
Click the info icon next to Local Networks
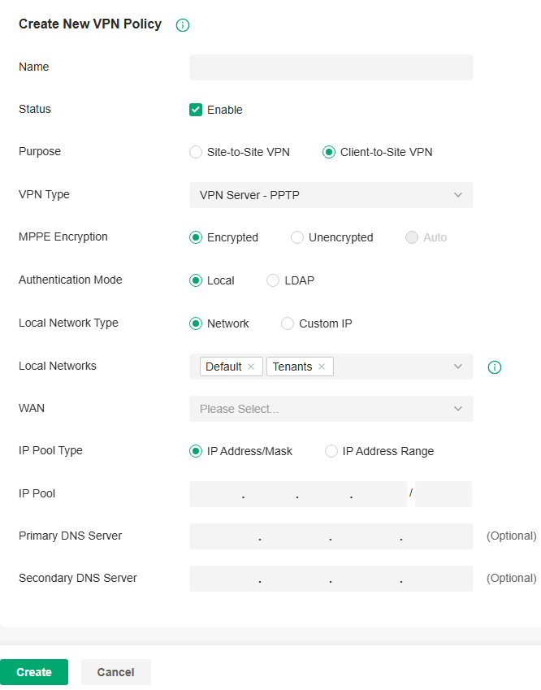(495, 367)
